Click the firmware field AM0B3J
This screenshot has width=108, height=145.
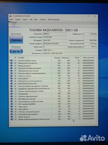click(55, 34)
